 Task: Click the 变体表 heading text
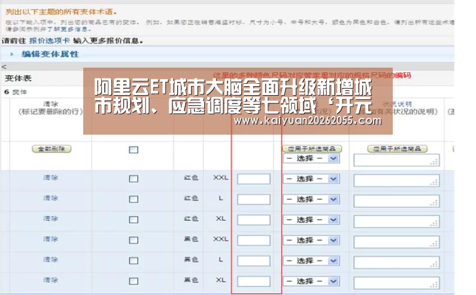(18, 78)
